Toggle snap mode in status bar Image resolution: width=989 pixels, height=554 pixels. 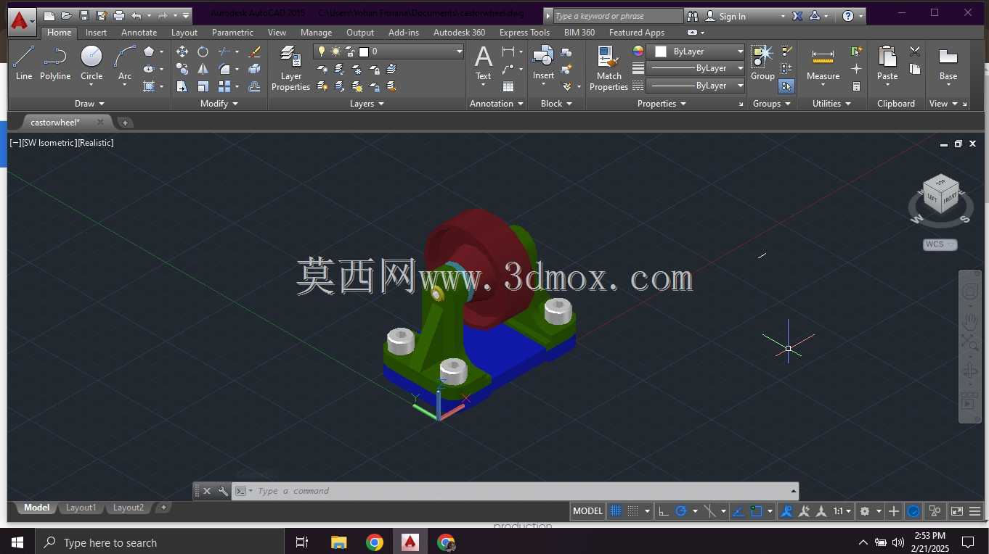[632, 511]
